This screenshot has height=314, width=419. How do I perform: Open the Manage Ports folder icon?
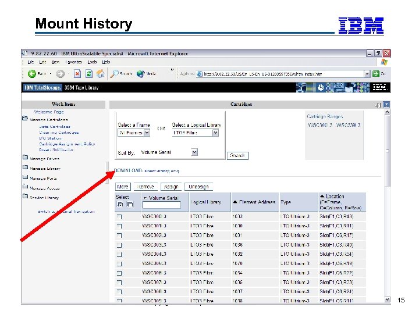pyautogui.click(x=25, y=177)
